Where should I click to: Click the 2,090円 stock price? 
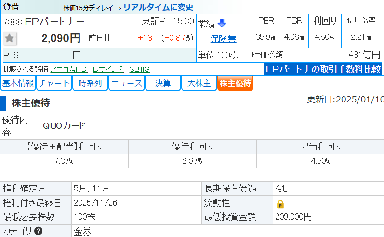(x=61, y=38)
